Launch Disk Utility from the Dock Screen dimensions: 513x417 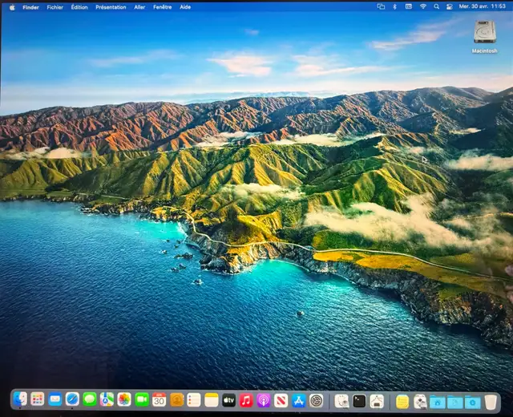[342, 401]
